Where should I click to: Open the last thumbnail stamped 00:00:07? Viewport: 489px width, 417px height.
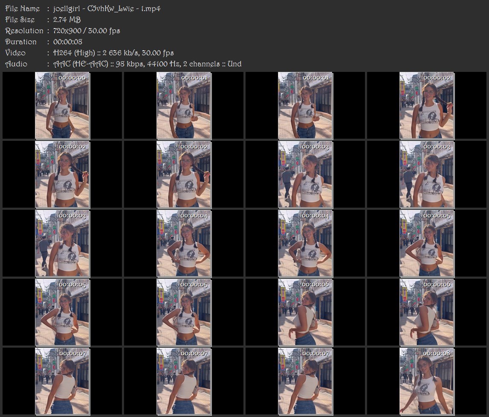pos(305,382)
